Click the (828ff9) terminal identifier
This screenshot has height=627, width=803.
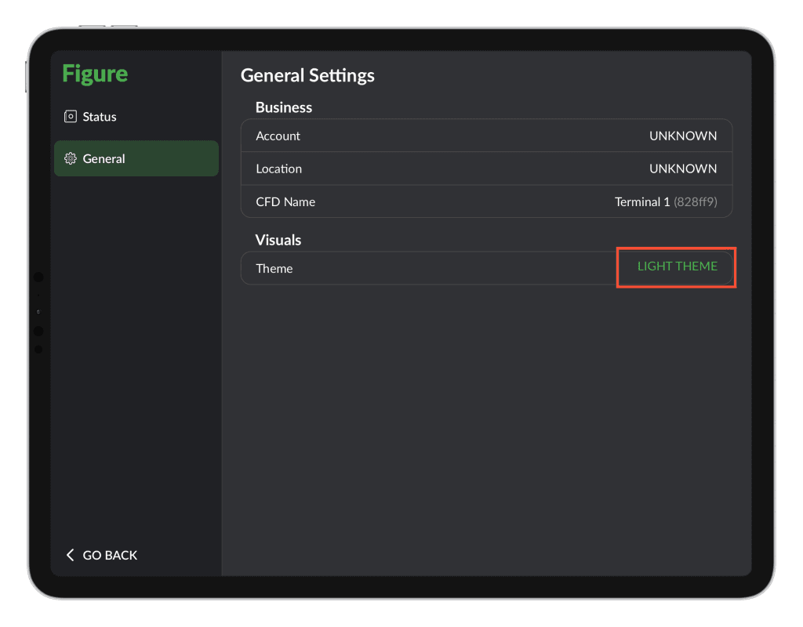pos(696,201)
